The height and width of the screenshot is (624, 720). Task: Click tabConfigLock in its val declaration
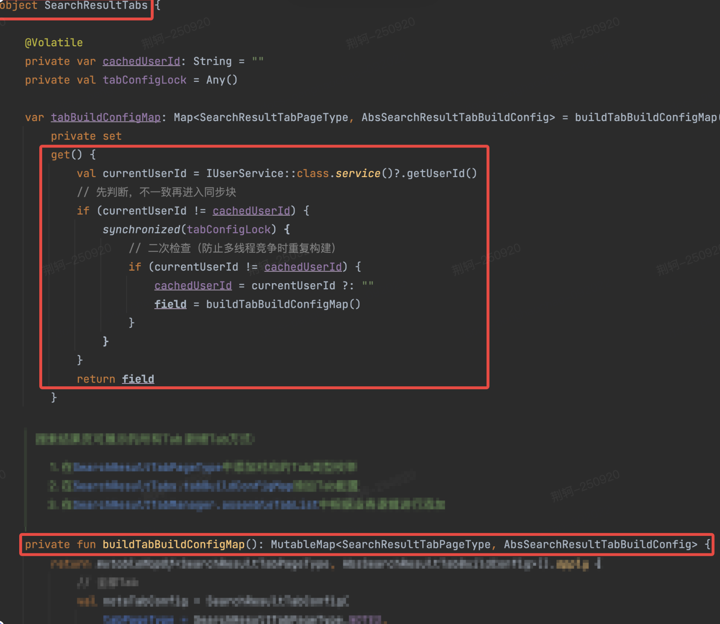coord(145,80)
